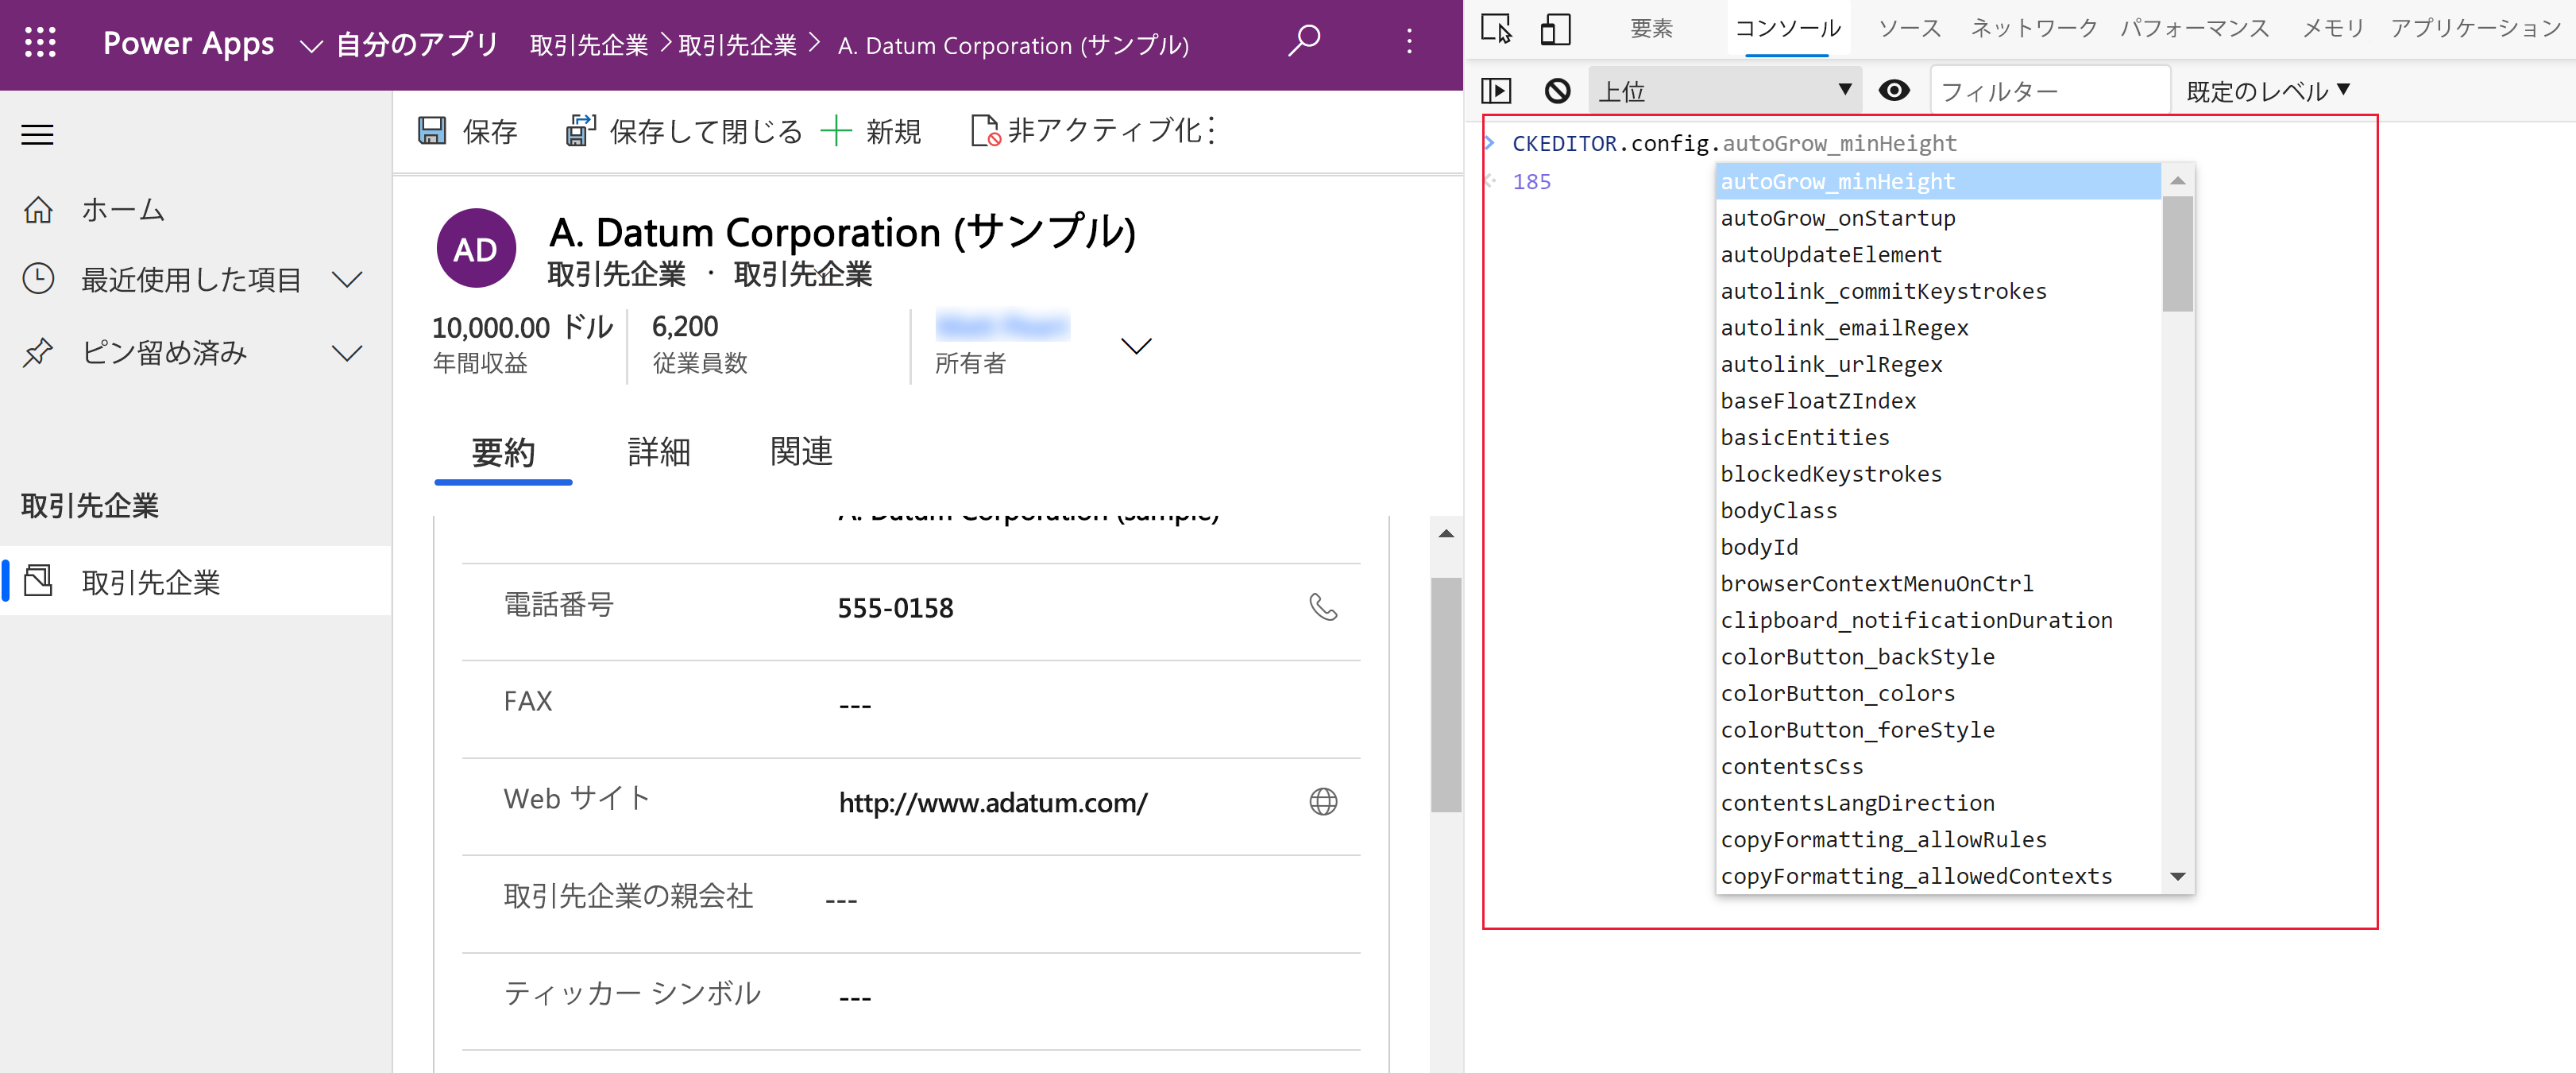The height and width of the screenshot is (1073, 2576).
Task: Switch to the 要約 tab
Action: tap(503, 452)
